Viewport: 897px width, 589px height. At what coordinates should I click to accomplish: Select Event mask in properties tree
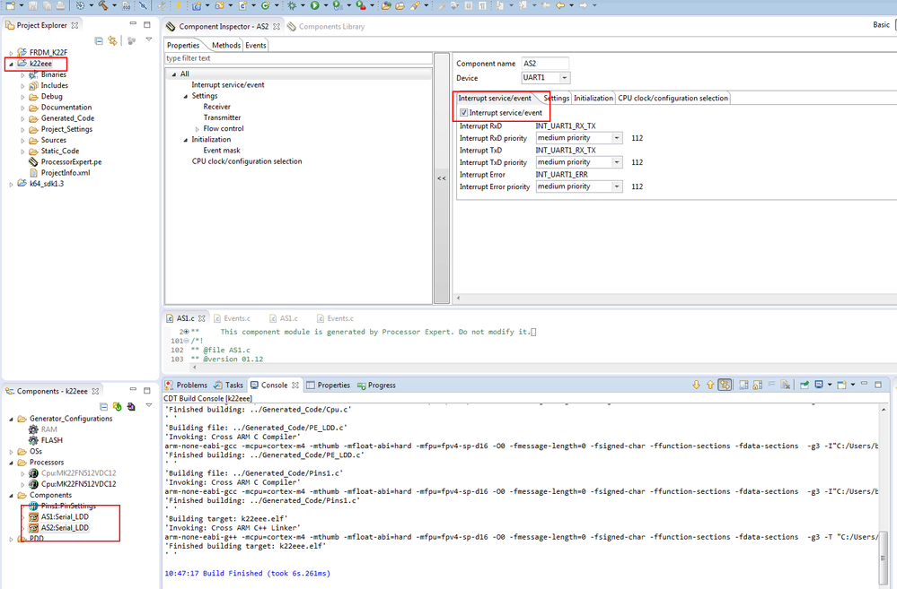click(x=222, y=151)
